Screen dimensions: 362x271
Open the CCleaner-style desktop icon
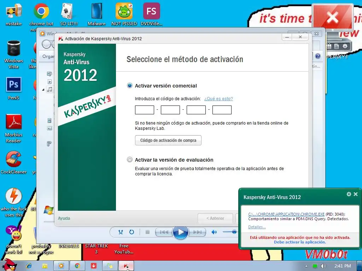(14, 162)
